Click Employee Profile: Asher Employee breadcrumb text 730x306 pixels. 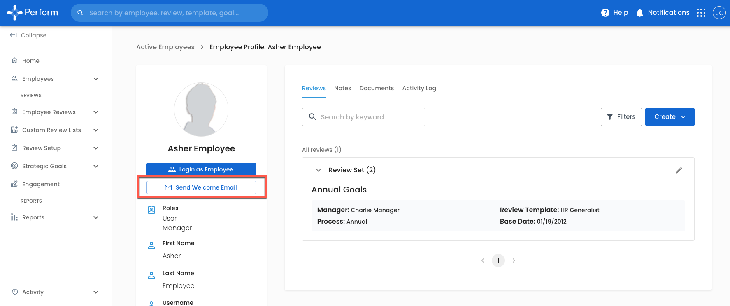(265, 47)
